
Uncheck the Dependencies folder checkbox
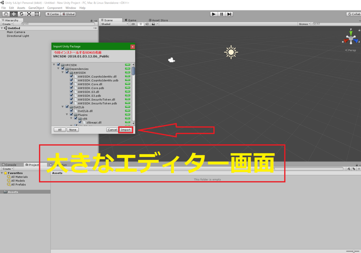(63, 68)
